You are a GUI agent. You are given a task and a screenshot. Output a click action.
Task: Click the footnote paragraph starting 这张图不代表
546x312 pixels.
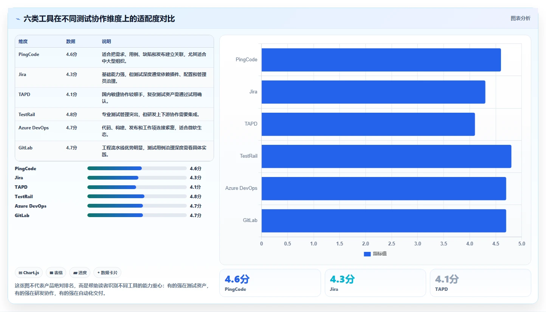[112, 289]
